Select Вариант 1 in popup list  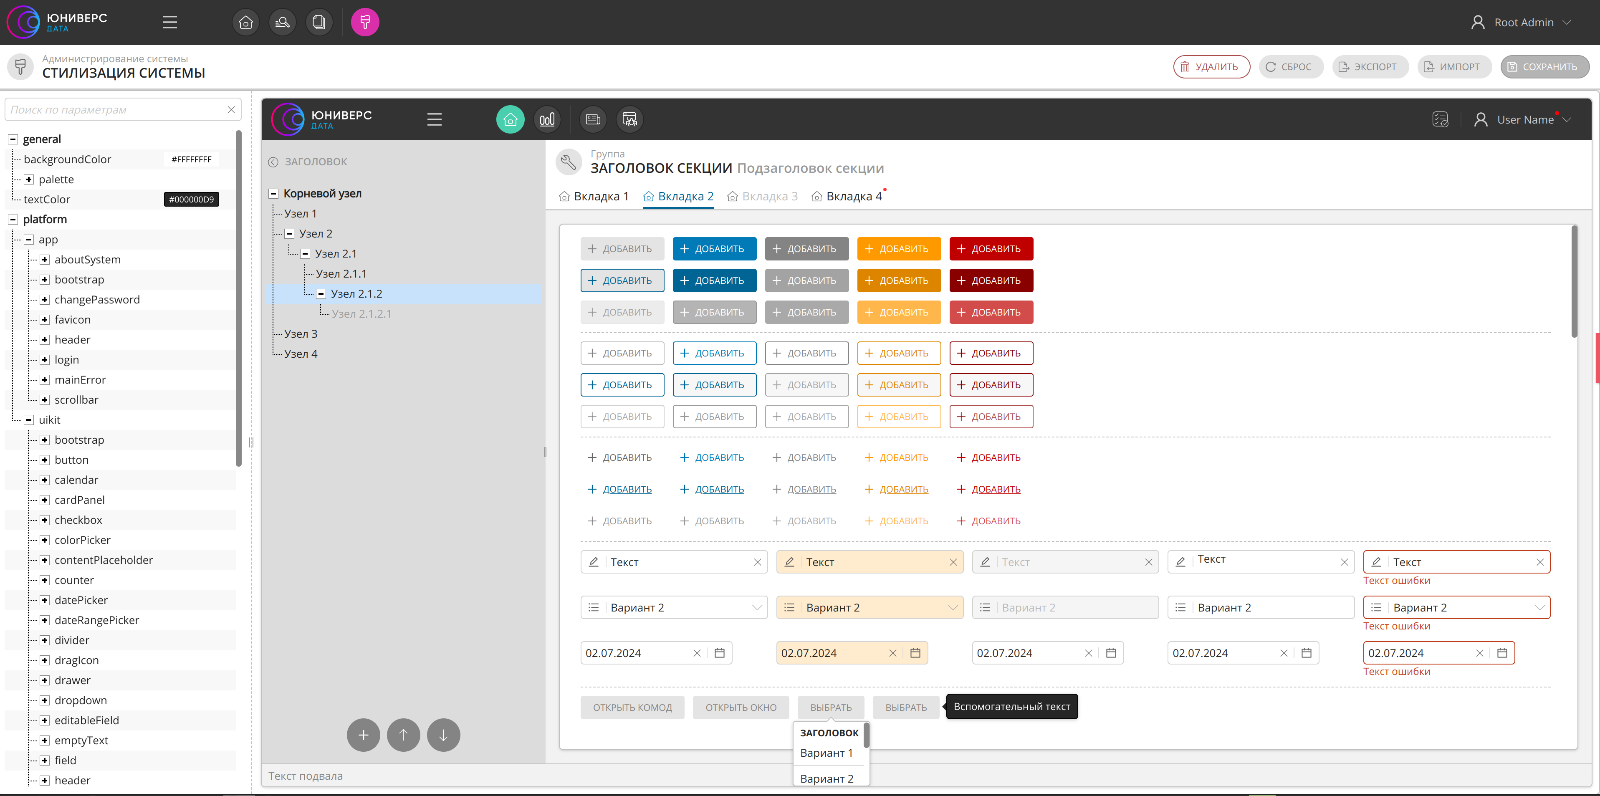826,753
